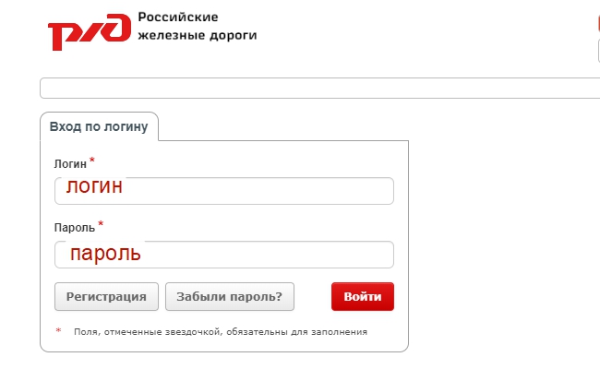Submit login with the red 'Войти' button

tap(362, 297)
